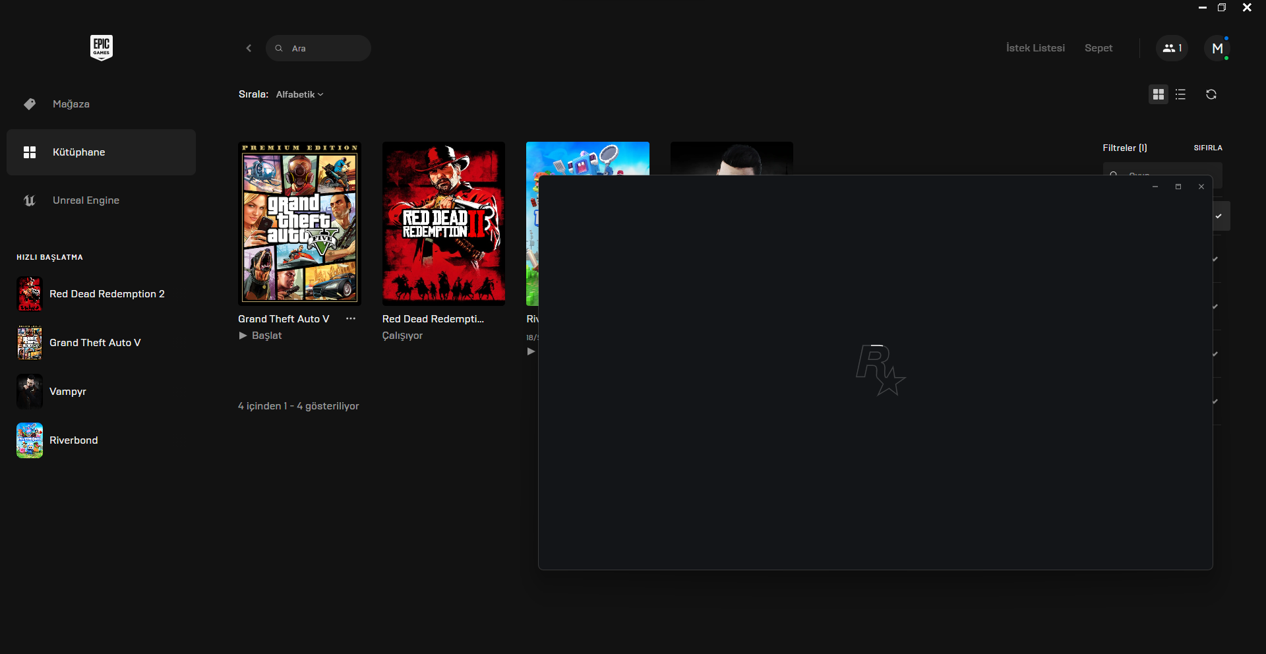Image resolution: width=1266 pixels, height=654 pixels.
Task: Maximize the Rockstar launcher window
Action: click(1178, 187)
